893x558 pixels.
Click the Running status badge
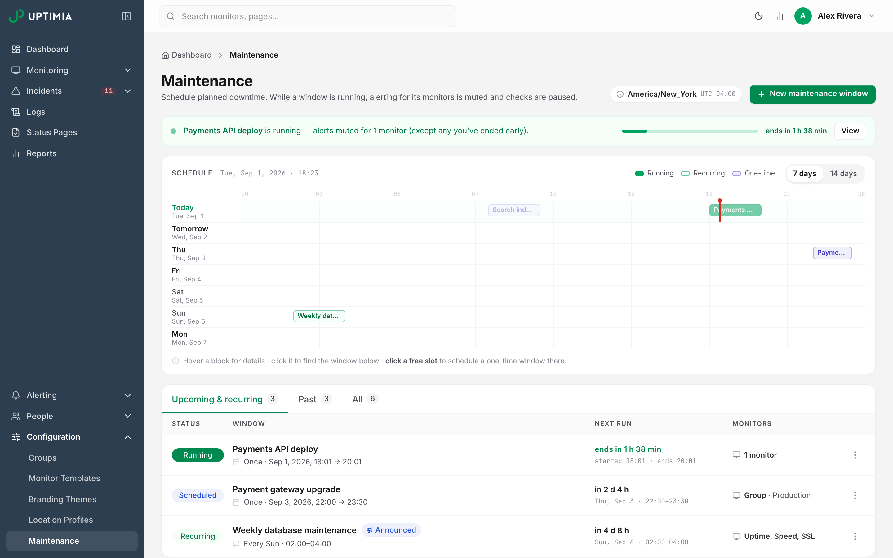[x=198, y=455]
